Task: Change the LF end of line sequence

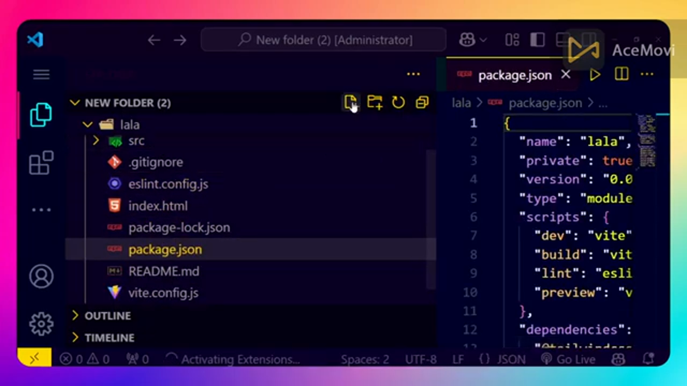Action: tap(458, 359)
